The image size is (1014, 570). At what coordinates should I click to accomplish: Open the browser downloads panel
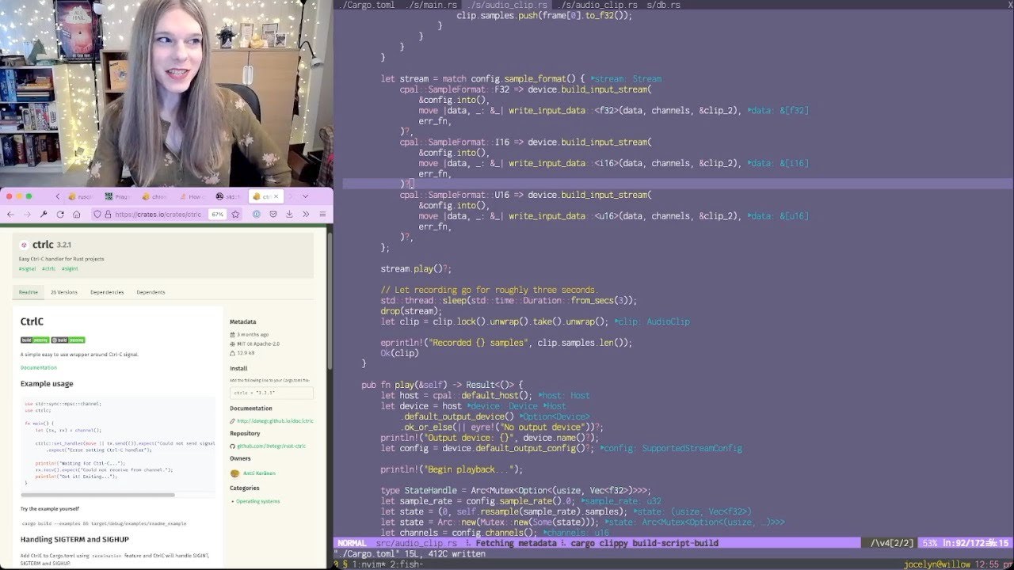[289, 214]
